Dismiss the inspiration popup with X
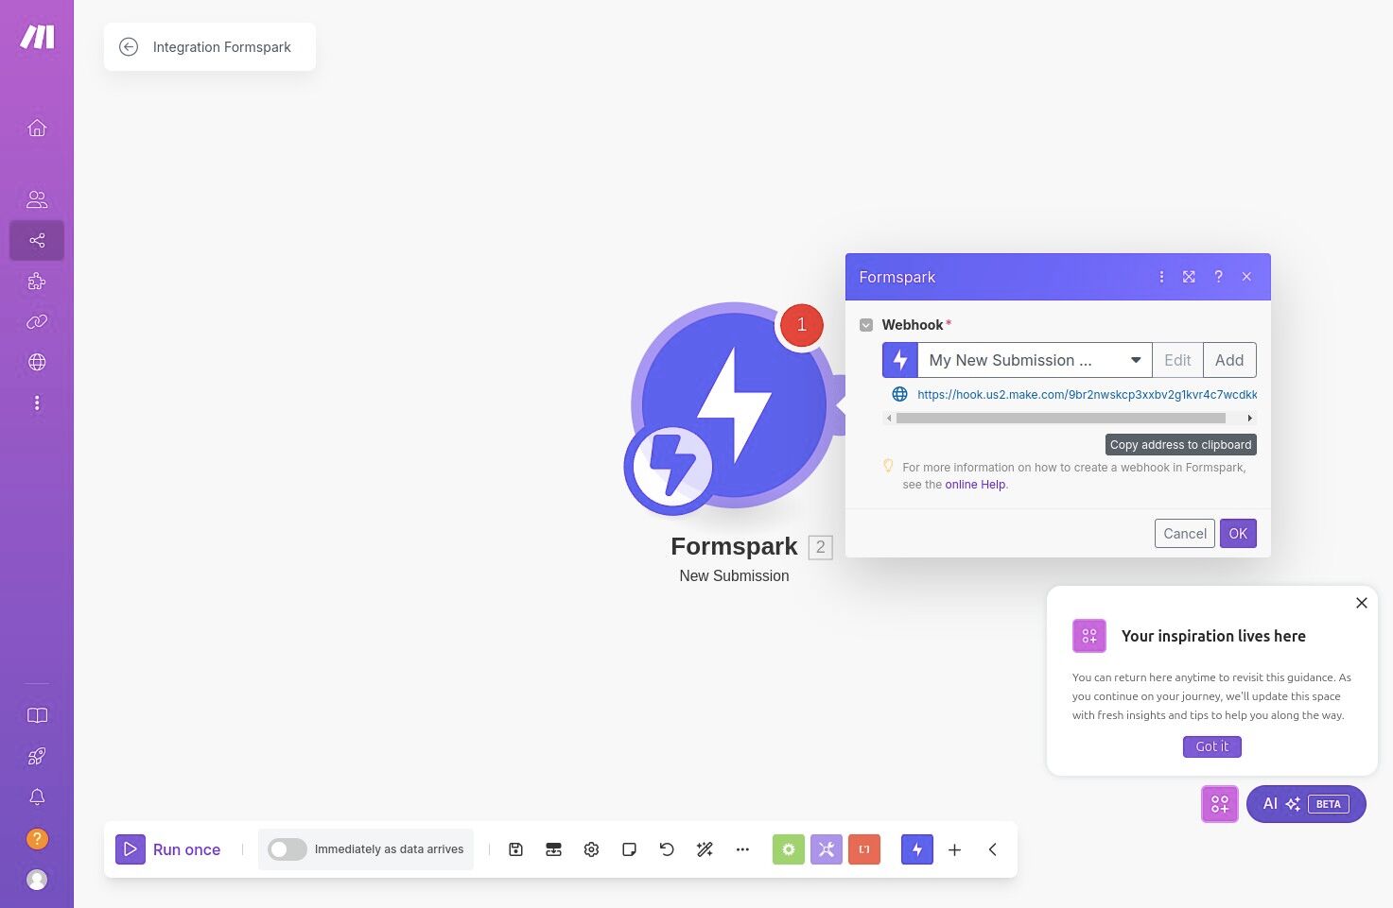Viewport: 1393px width, 908px height. coord(1362,603)
